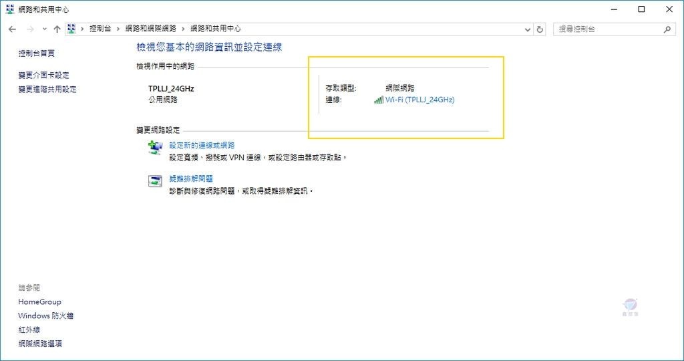The image size is (684, 361).
Task: Click the Wi-Fi signal strength icon
Action: [x=379, y=100]
